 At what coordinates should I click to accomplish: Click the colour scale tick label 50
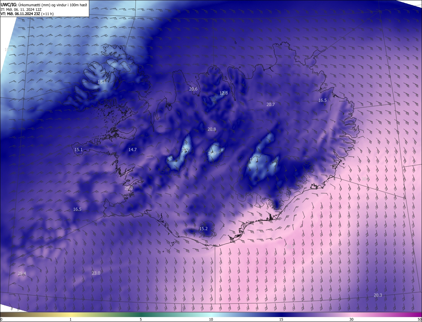[419, 319]
